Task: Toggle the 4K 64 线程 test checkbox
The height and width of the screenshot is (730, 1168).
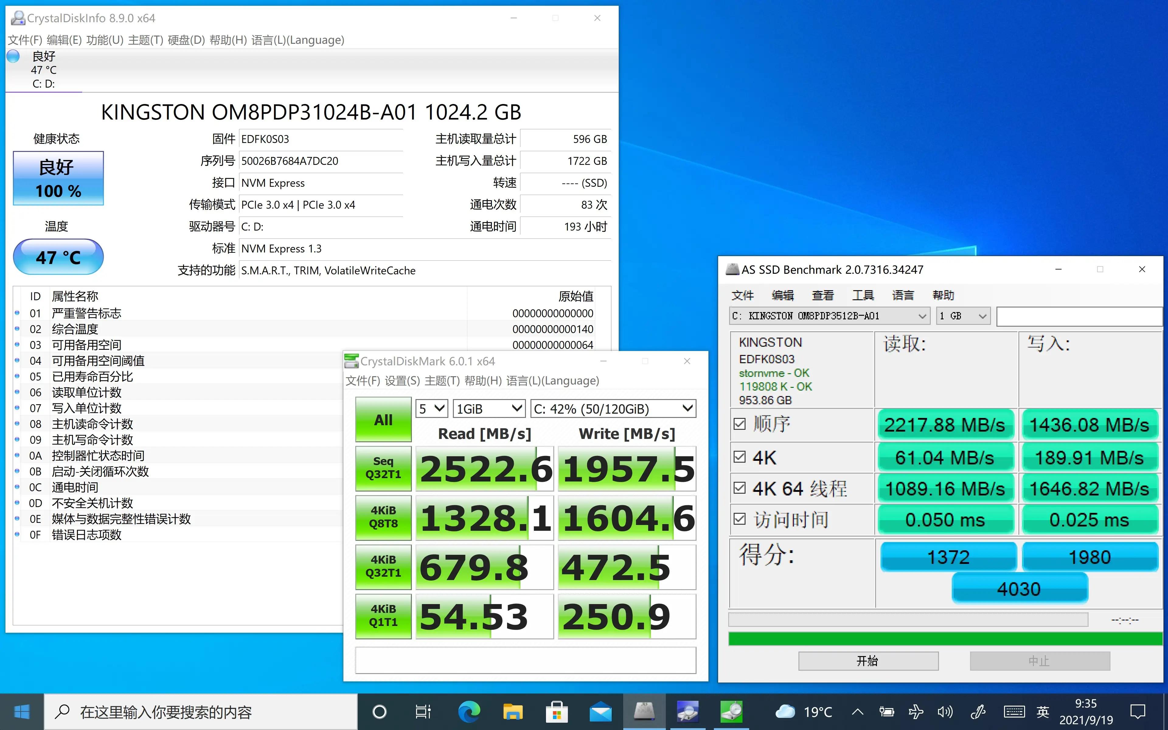Action: [739, 488]
